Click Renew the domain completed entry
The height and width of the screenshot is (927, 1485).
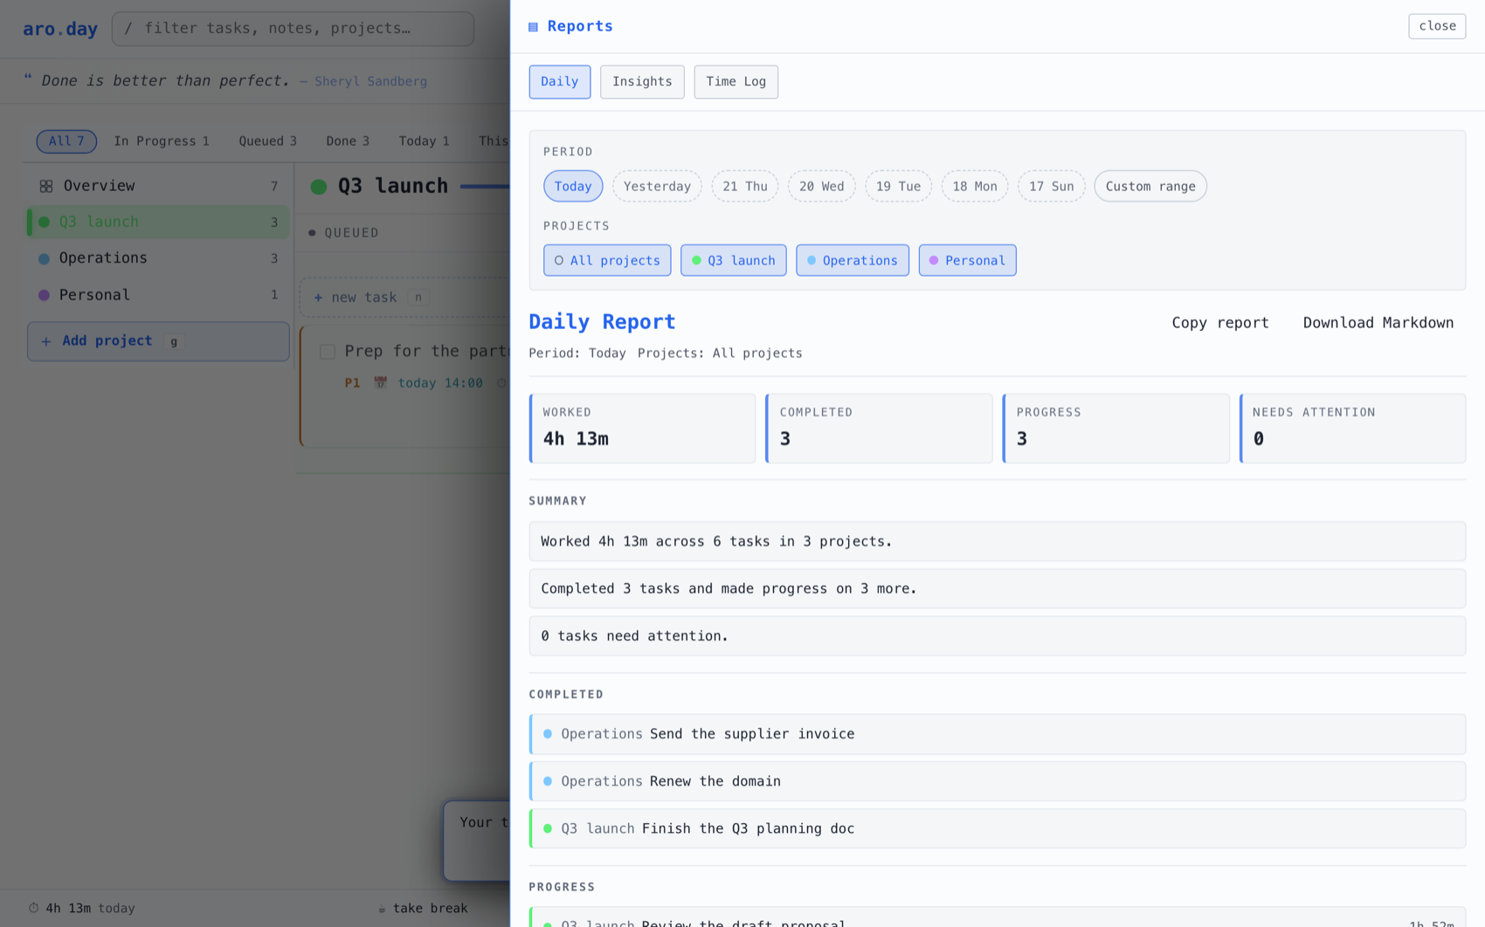(x=997, y=781)
